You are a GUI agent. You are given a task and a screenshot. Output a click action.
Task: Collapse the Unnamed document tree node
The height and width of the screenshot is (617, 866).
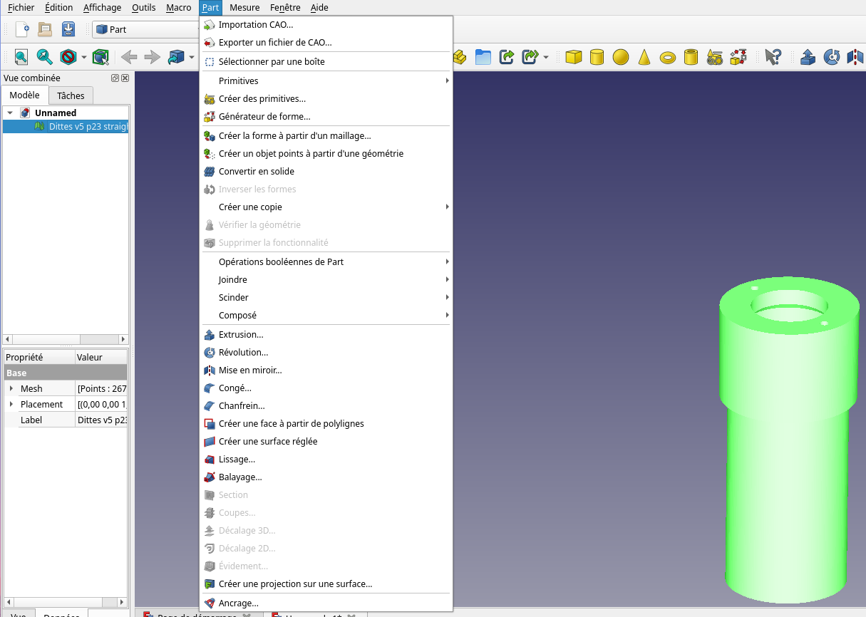[x=10, y=113]
